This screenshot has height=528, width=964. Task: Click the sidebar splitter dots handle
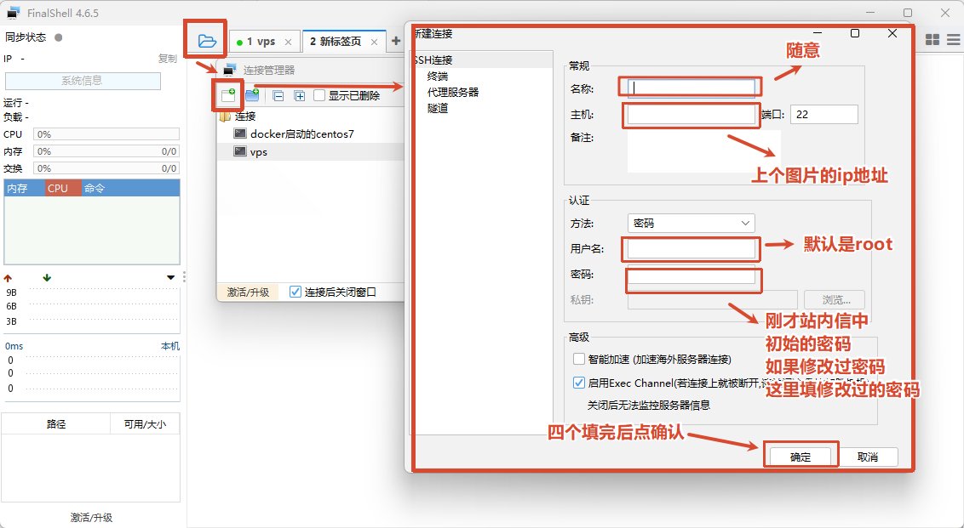184,277
